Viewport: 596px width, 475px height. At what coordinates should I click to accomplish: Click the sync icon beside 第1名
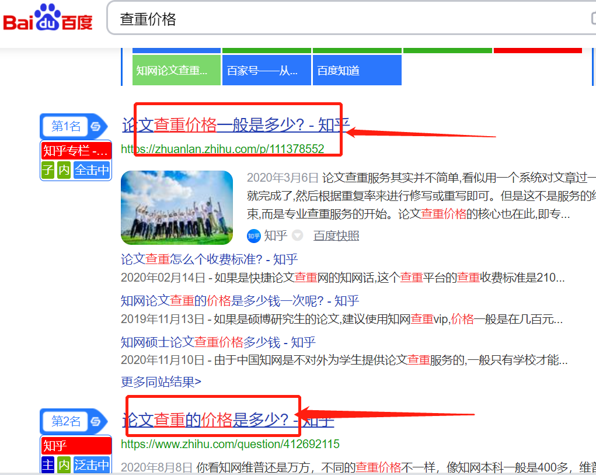pyautogui.click(x=96, y=126)
